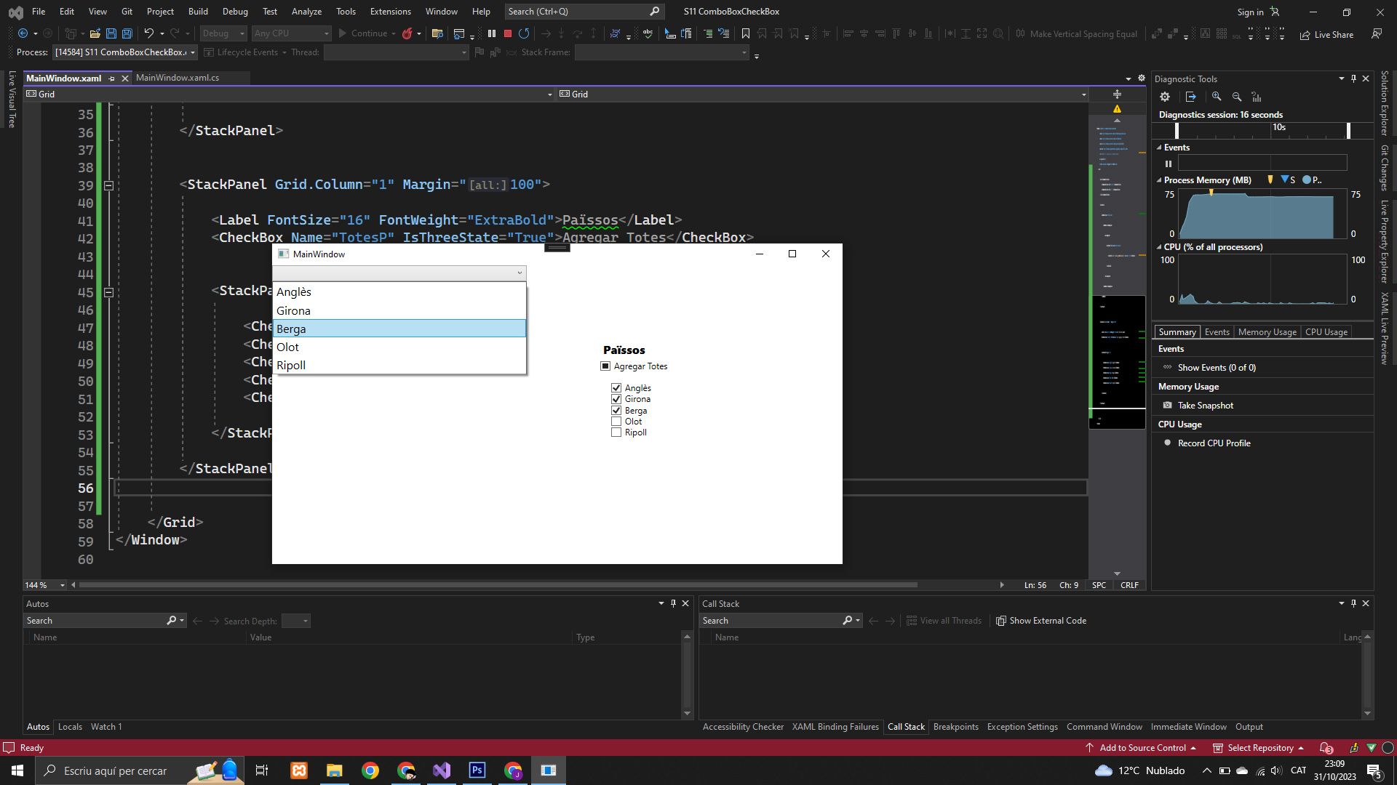Open Diagnostic Tools settings gear
Screen dimensions: 1397x785
click(1165, 97)
